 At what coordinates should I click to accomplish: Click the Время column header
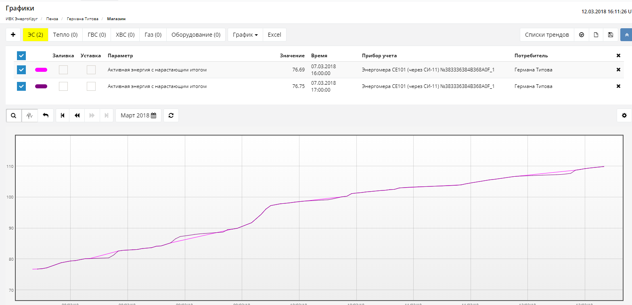point(319,56)
